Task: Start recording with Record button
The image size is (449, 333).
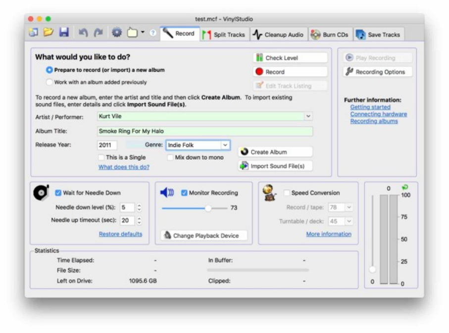Action: click(x=290, y=72)
